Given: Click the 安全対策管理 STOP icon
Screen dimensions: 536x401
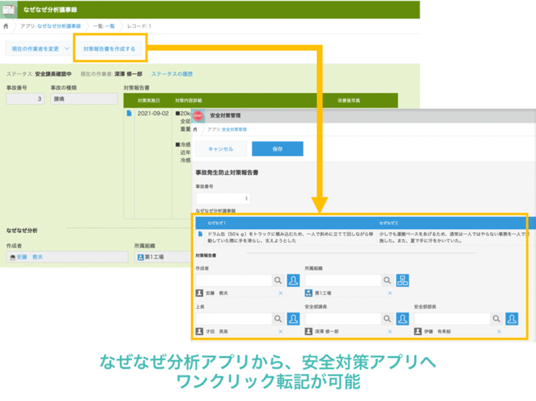Looking at the screenshot, I should [198, 116].
